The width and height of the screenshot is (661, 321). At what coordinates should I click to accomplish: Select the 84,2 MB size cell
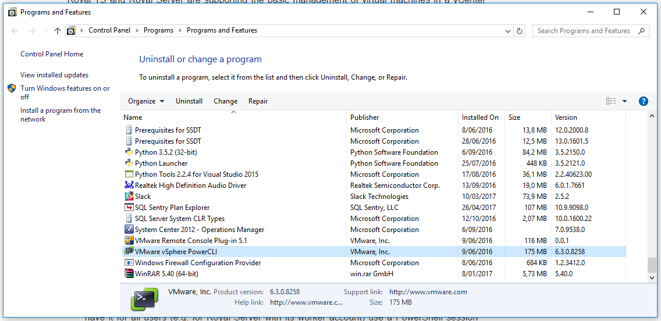[534, 152]
